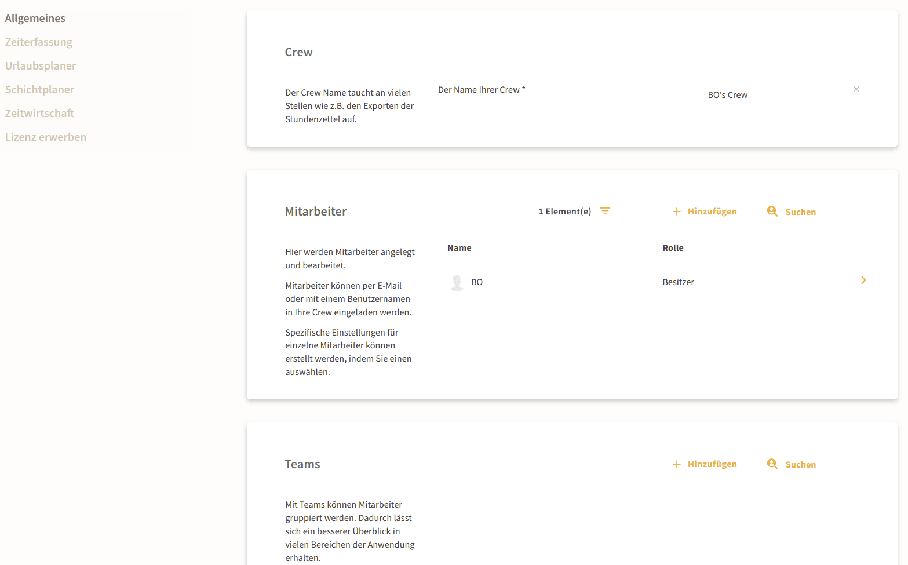Click the Besitzer role cell
The width and height of the screenshot is (908, 565).
click(x=678, y=282)
